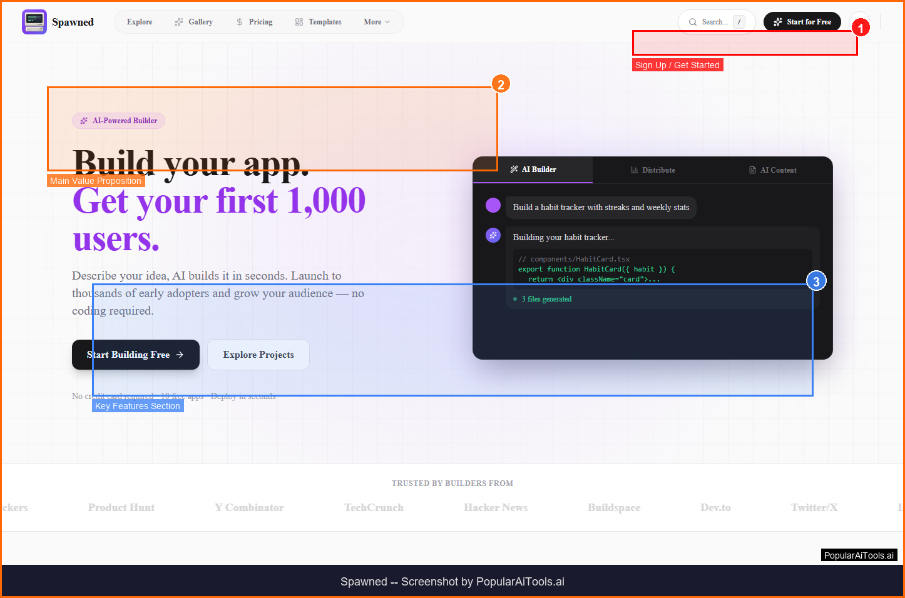
Task: Click the sparkle icon next to Gallery
Action: coord(179,22)
